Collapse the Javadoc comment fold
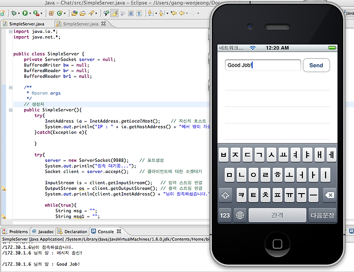The image size is (354, 272). coord(10,88)
